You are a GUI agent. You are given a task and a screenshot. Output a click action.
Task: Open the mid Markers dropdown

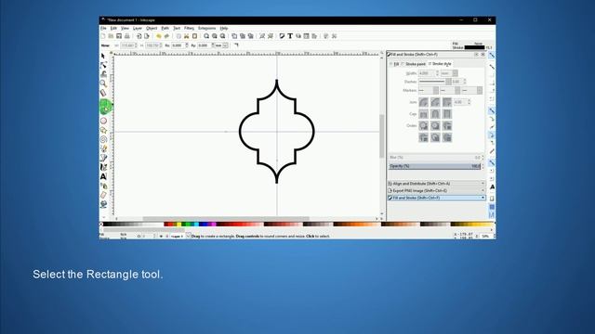pos(450,91)
